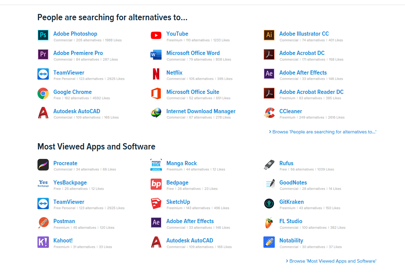Click the Rufus USB drive icon

tap(269, 164)
